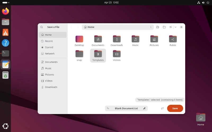212x132 pixels.
Task: Click the filename reset arrow icon
Action: [108, 109]
